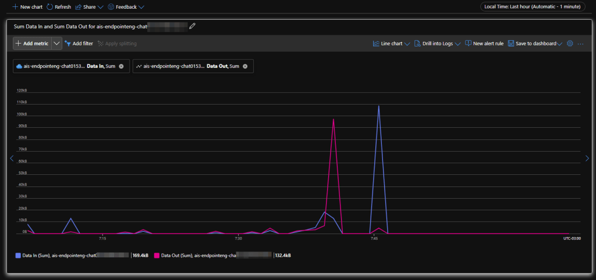Screen dimensions: 596x280
Task: Click the New alert rule icon
Action: [x=468, y=44]
